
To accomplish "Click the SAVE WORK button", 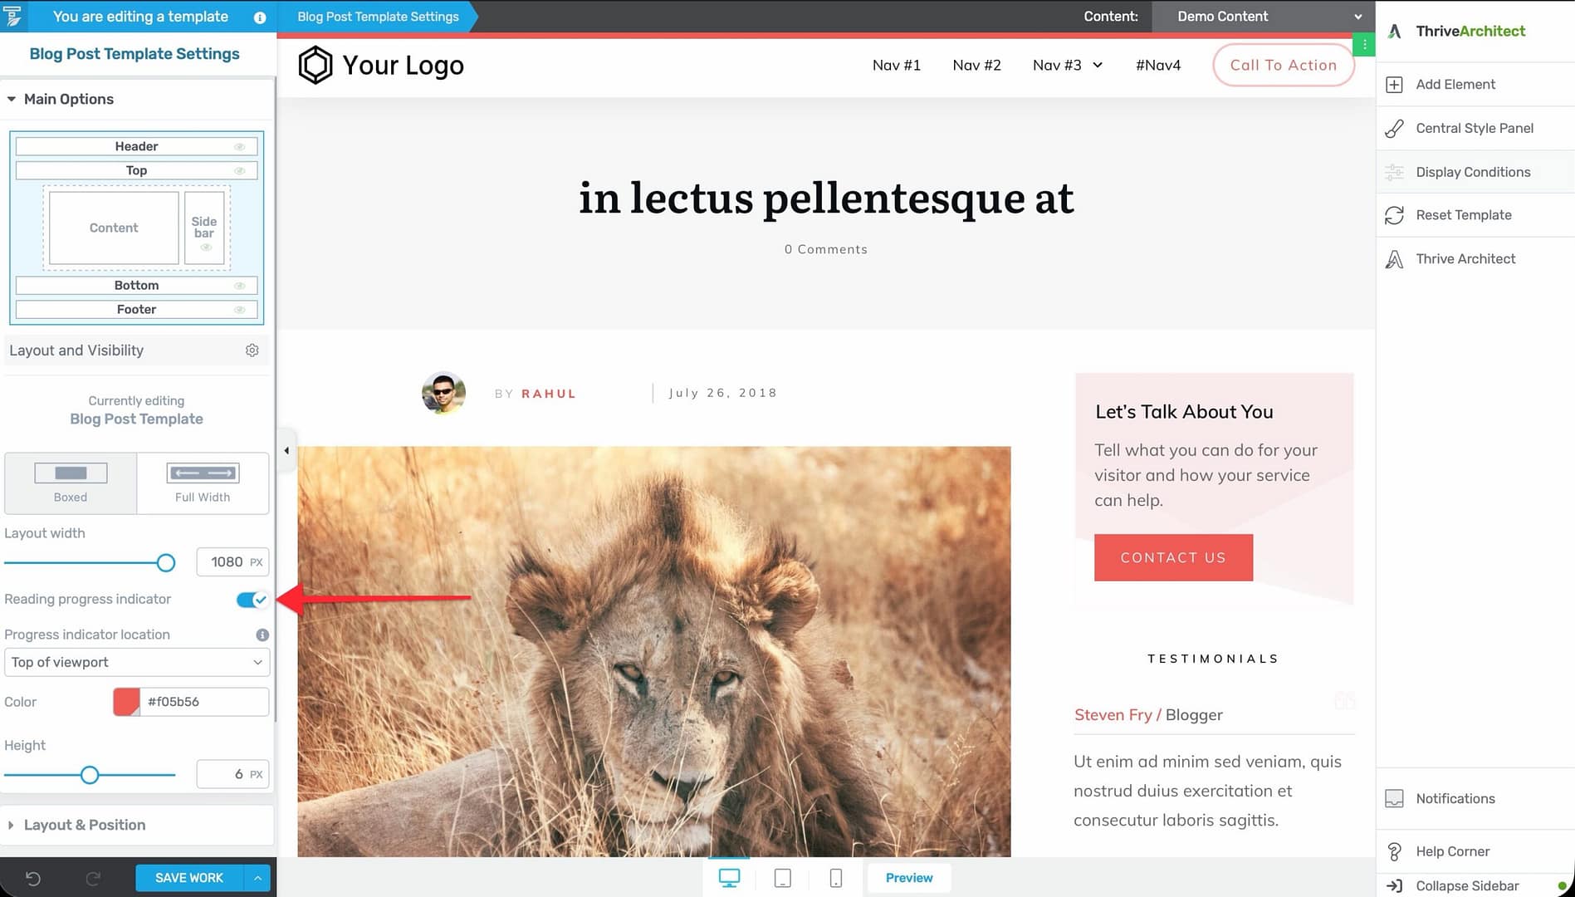I will click(x=189, y=878).
